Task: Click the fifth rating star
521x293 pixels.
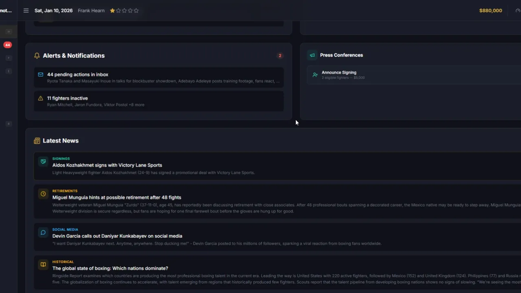Action: (x=136, y=11)
